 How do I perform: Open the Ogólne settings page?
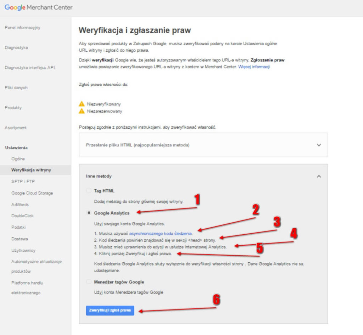pyautogui.click(x=18, y=159)
